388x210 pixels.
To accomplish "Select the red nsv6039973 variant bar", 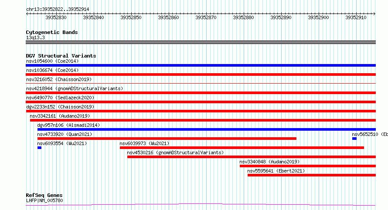I will 242,148.
